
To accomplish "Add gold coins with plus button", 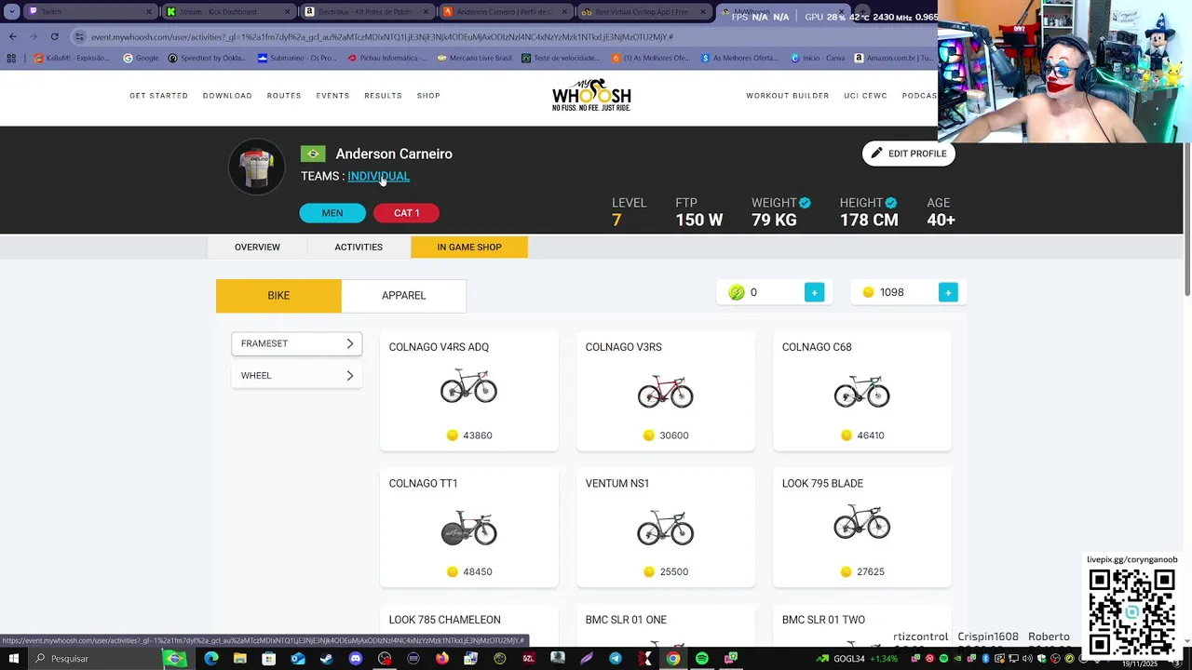I will coord(948,292).
